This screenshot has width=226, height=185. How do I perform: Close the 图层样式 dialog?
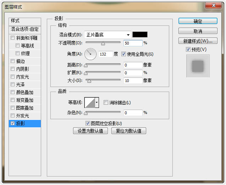click(x=214, y=5)
